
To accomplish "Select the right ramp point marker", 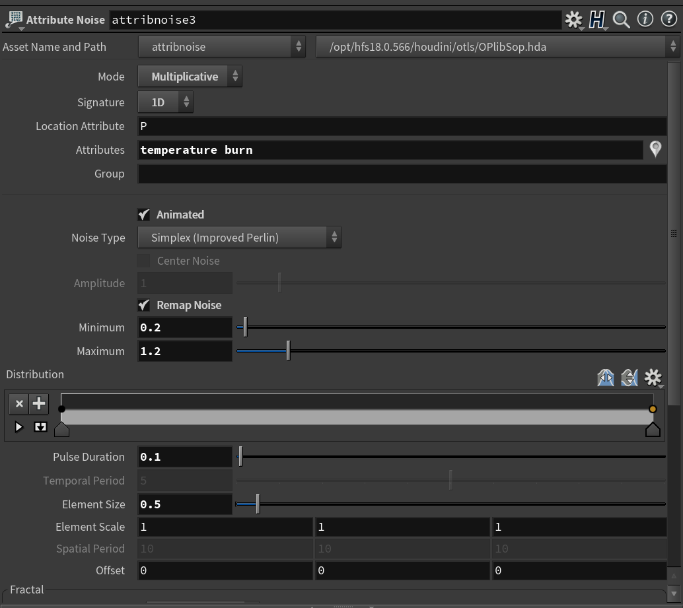I will pos(653,430).
